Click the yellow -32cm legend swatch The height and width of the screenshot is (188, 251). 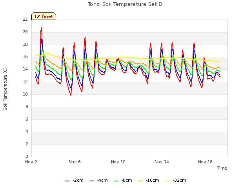167,181
